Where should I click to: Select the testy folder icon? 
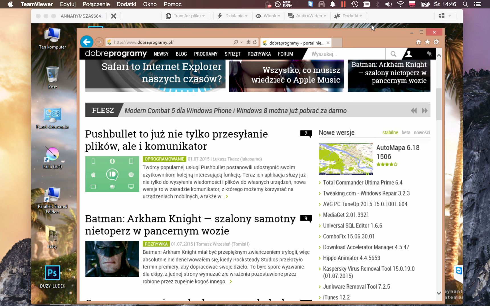pos(52,237)
